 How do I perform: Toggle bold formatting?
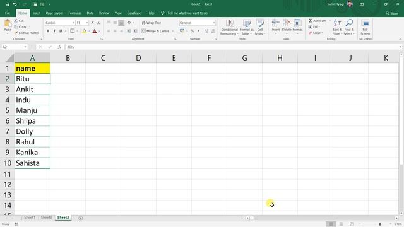pyautogui.click(x=48, y=31)
